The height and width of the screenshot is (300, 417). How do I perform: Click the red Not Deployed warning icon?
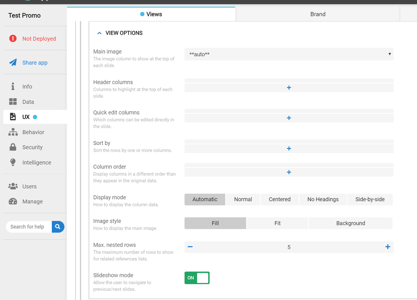(13, 38)
